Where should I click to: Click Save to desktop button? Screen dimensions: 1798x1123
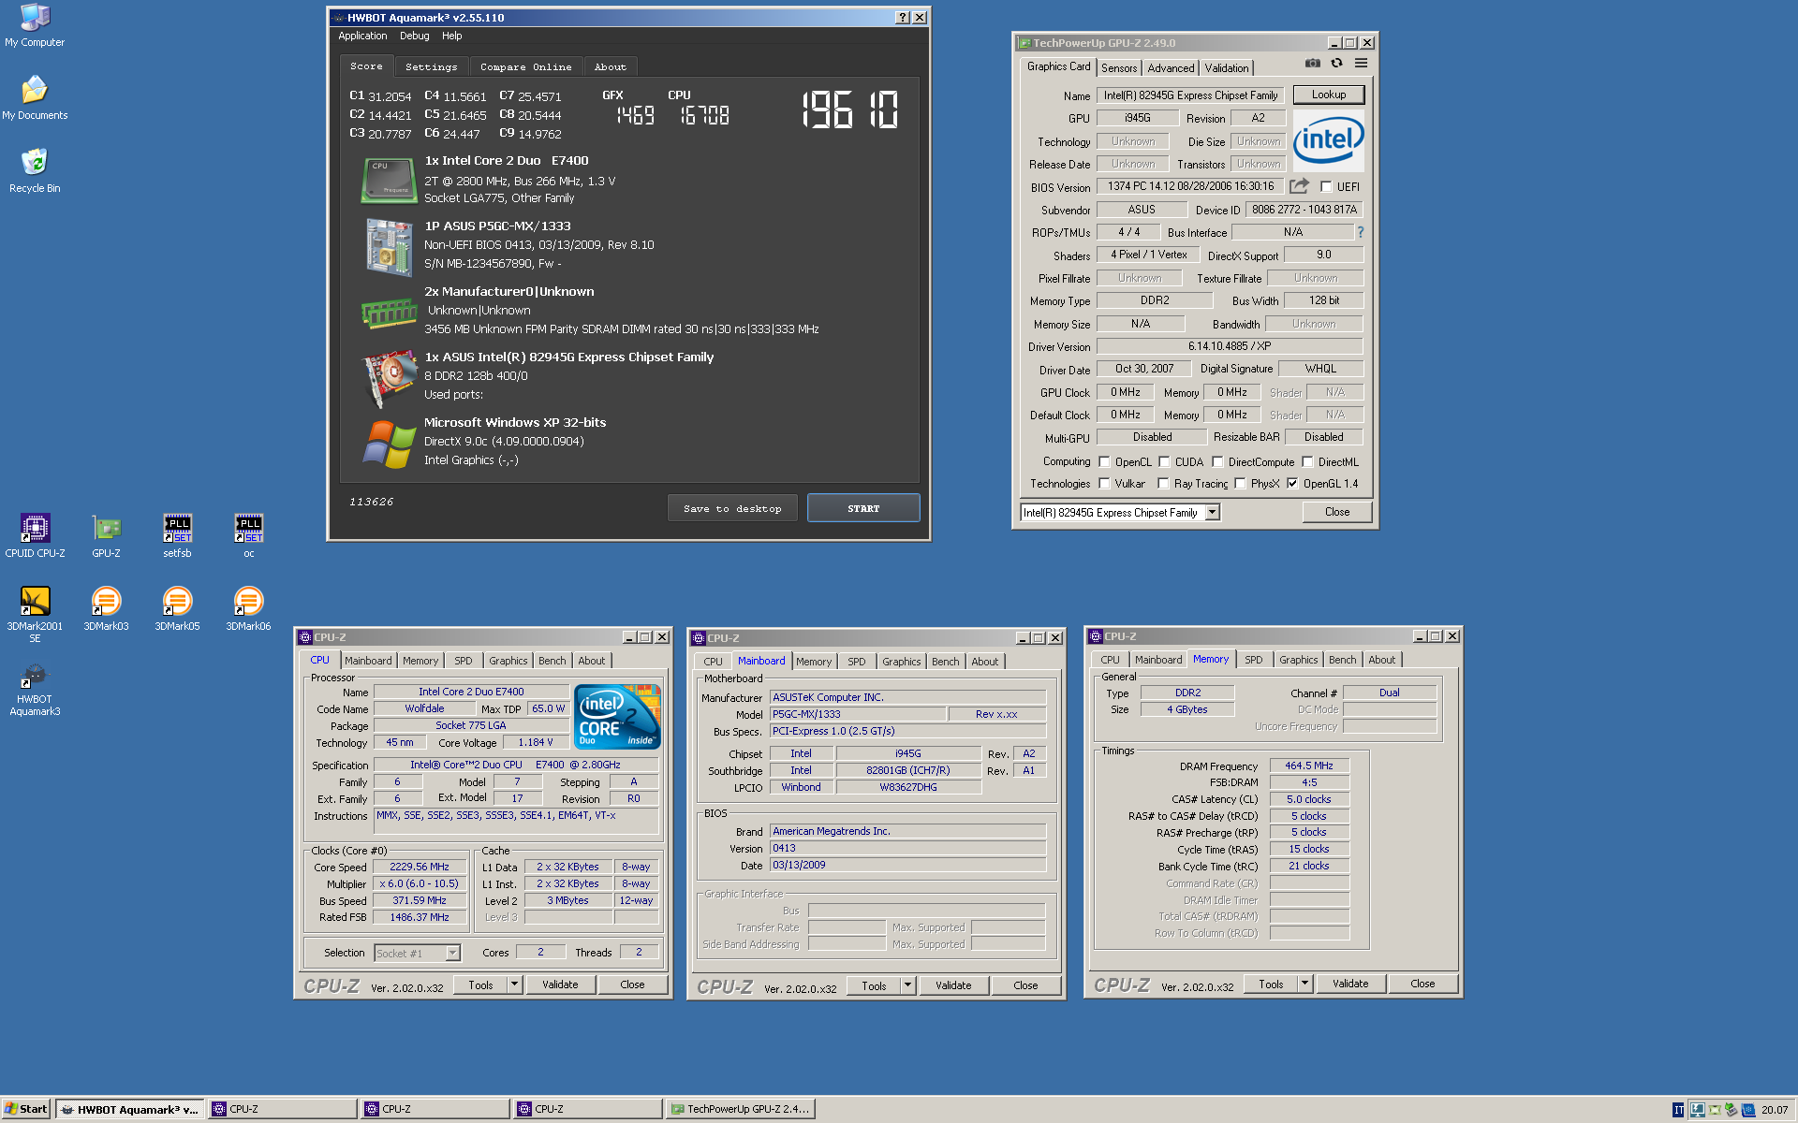(x=732, y=508)
